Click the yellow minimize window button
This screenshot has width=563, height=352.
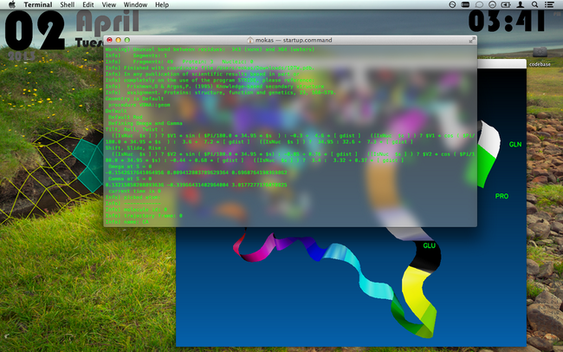[119, 40]
